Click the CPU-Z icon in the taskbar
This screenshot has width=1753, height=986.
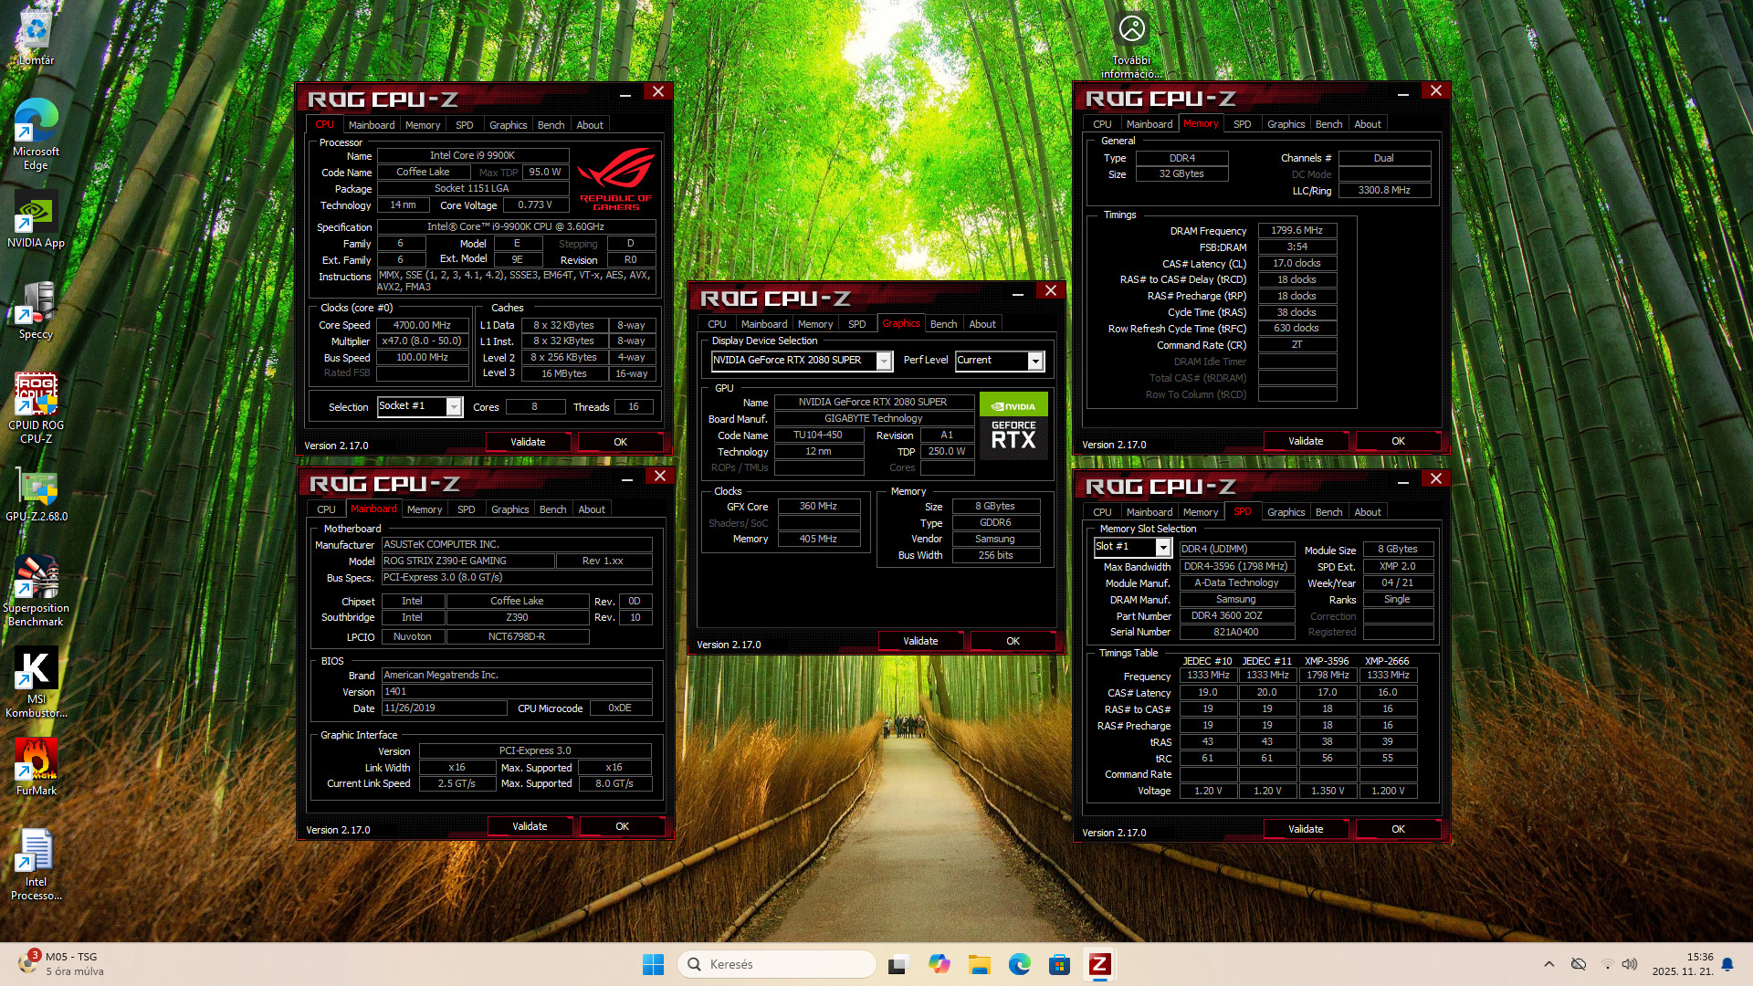[x=1099, y=964]
